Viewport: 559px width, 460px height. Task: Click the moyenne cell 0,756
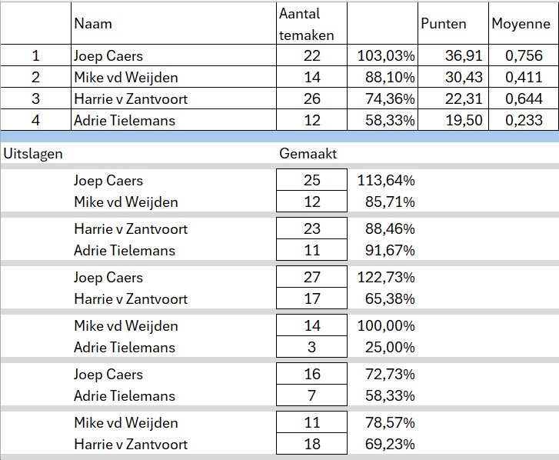pyautogui.click(x=524, y=55)
